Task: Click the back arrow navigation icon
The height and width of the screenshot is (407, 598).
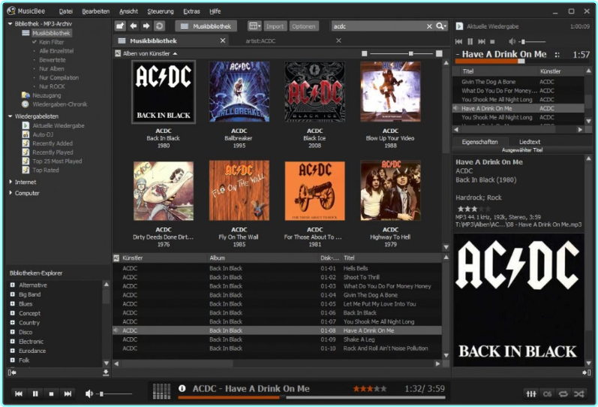Action: [x=134, y=26]
